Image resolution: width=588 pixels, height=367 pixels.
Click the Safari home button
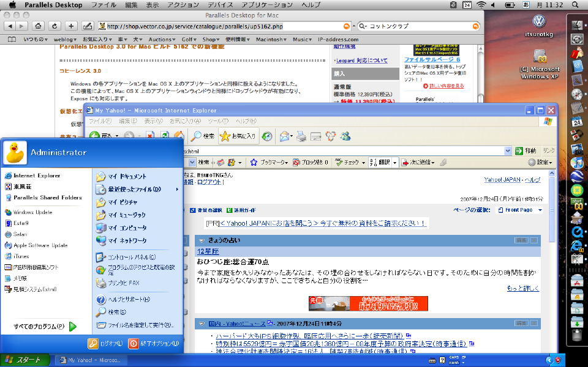38,26
